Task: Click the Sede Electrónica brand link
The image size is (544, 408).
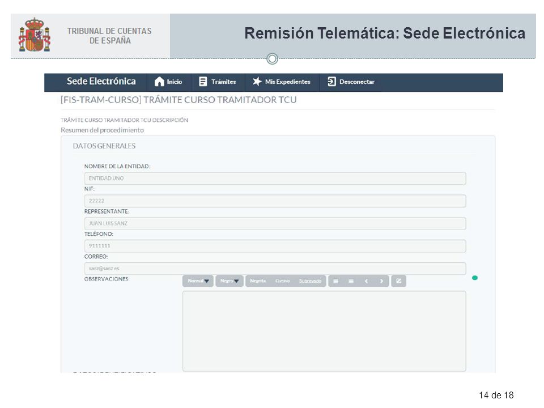Action: tap(101, 81)
